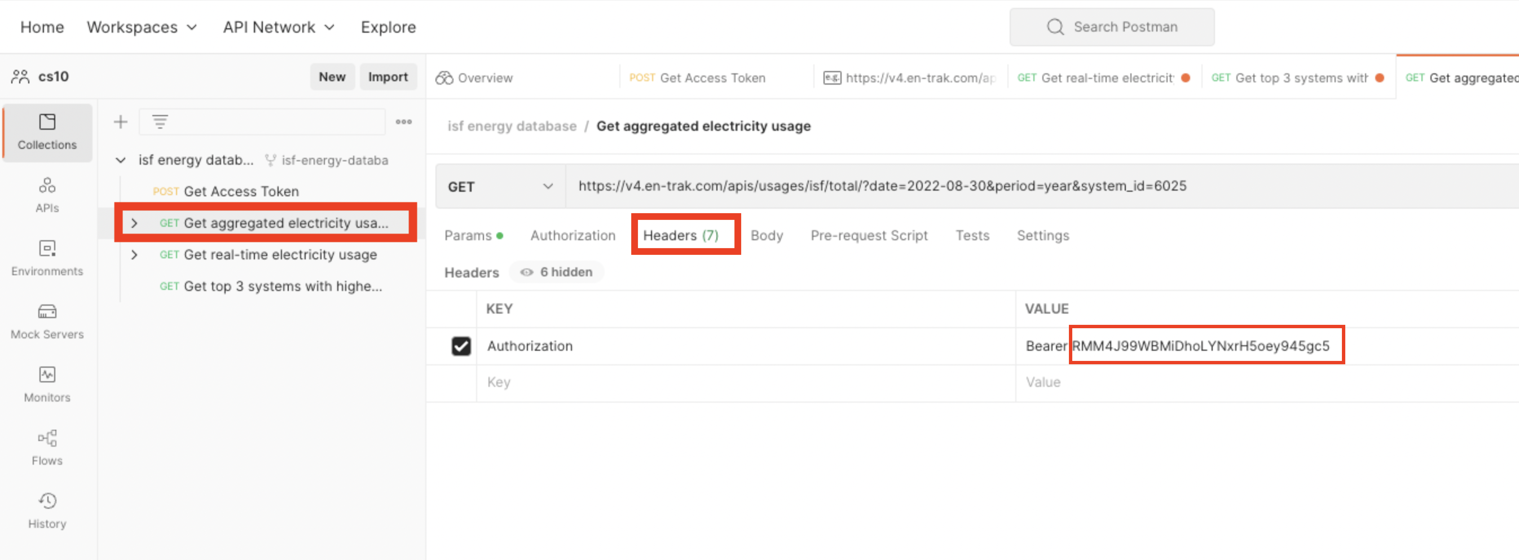Screen dimensions: 1519x560
Task: Open the Flows sidebar section
Action: pyautogui.click(x=47, y=447)
